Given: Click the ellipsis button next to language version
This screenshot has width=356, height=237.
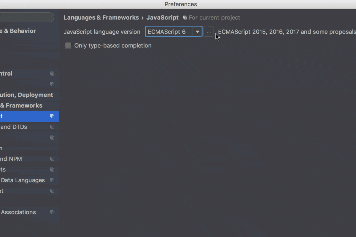Looking at the screenshot, I should pos(209,32).
